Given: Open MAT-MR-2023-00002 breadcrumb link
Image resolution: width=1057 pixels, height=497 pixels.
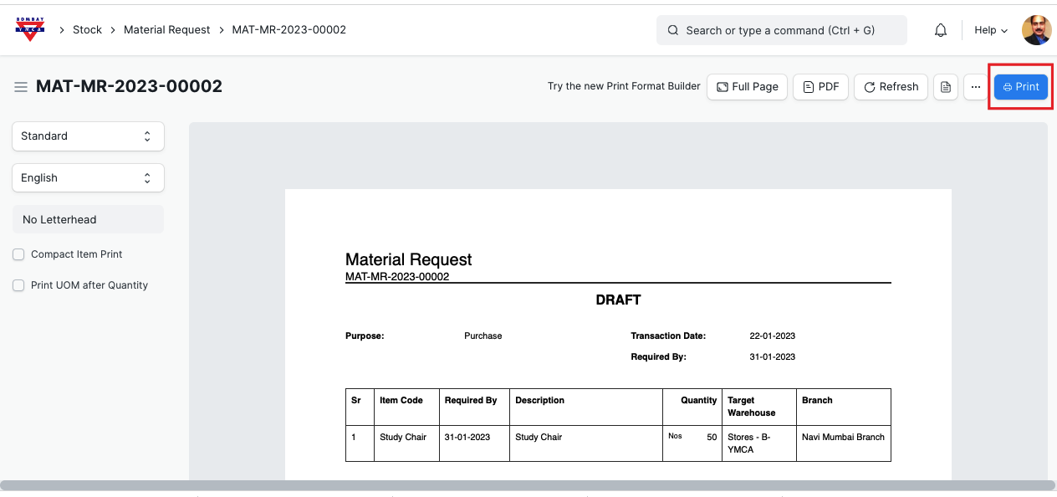Looking at the screenshot, I should (x=289, y=30).
